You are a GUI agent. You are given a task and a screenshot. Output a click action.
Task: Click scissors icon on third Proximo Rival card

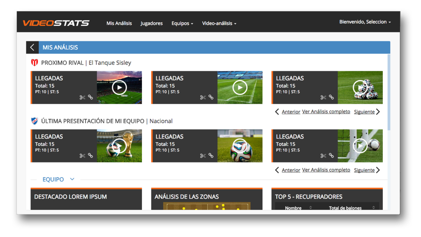323,98
